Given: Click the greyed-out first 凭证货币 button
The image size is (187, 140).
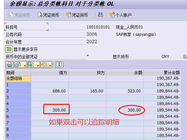Looking at the screenshot, I should pyautogui.click(x=19, y=15).
